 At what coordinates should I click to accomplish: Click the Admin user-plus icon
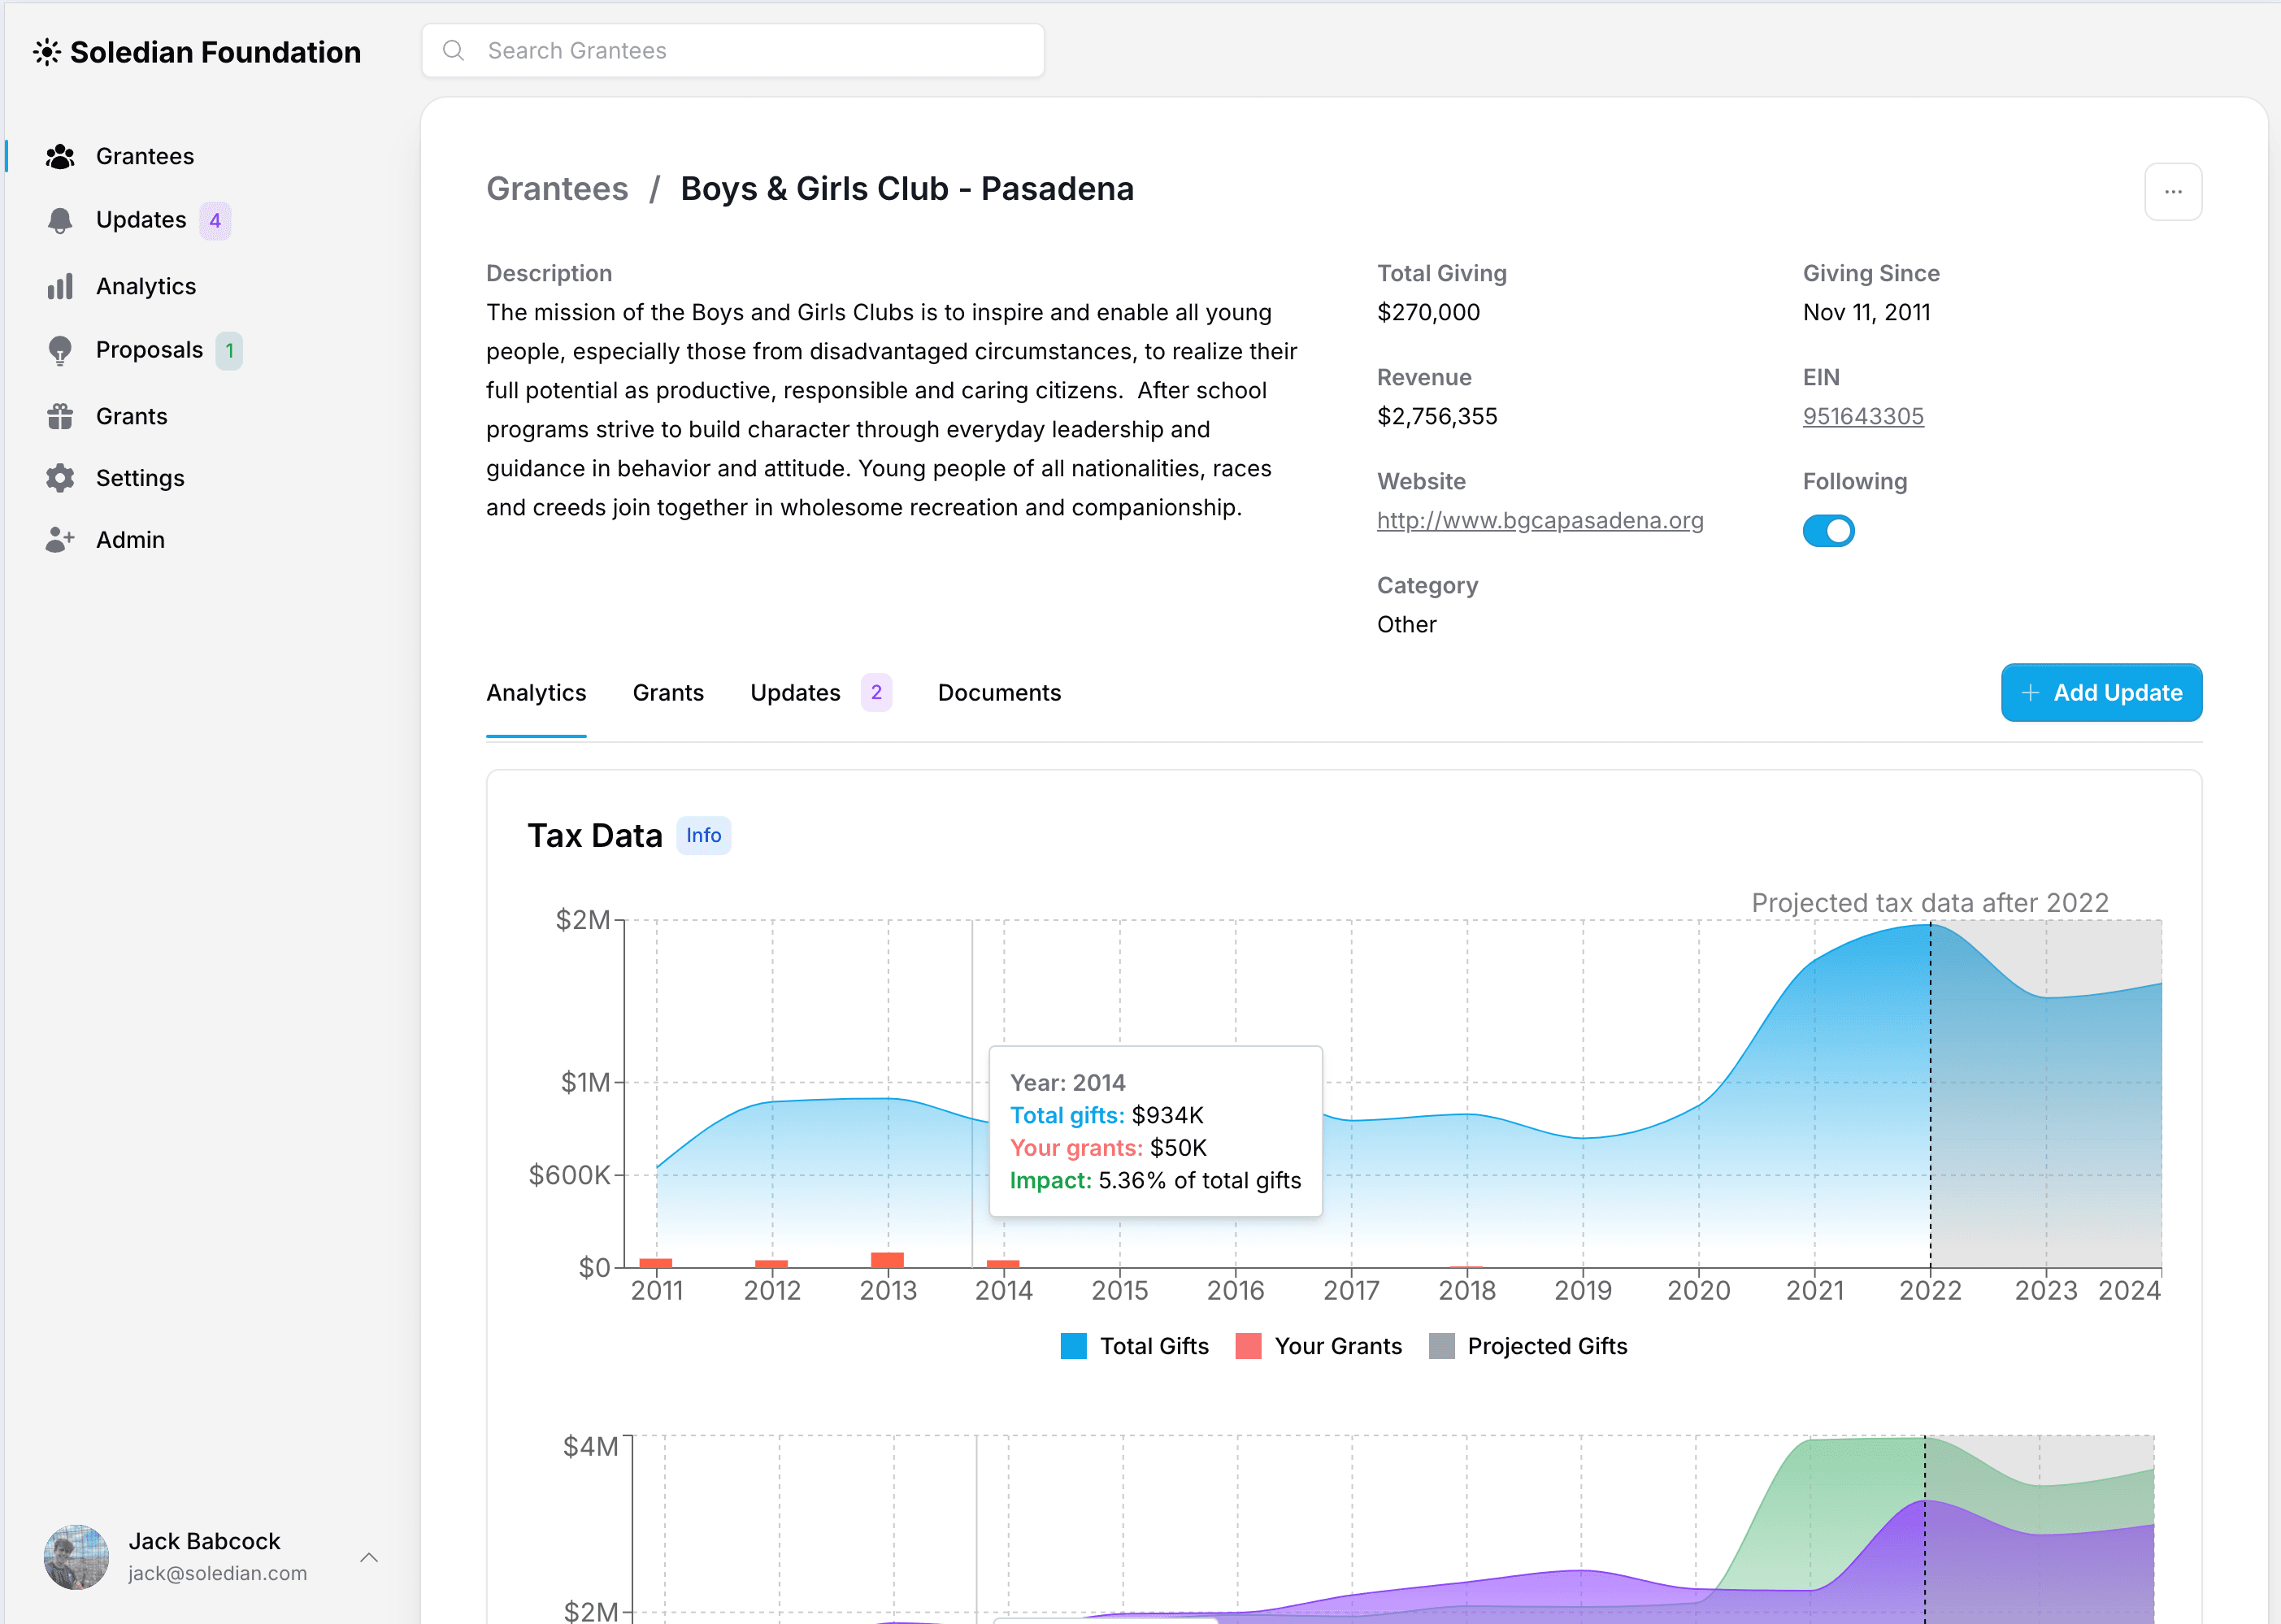(60, 540)
